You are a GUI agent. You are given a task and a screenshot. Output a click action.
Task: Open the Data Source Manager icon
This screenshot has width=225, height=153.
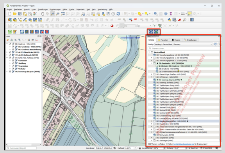10,20
